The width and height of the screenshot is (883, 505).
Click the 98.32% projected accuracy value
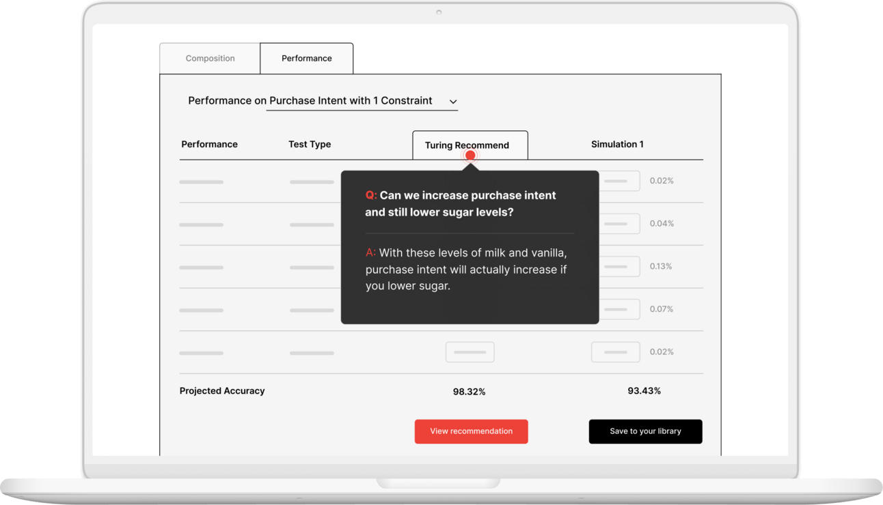pyautogui.click(x=469, y=392)
